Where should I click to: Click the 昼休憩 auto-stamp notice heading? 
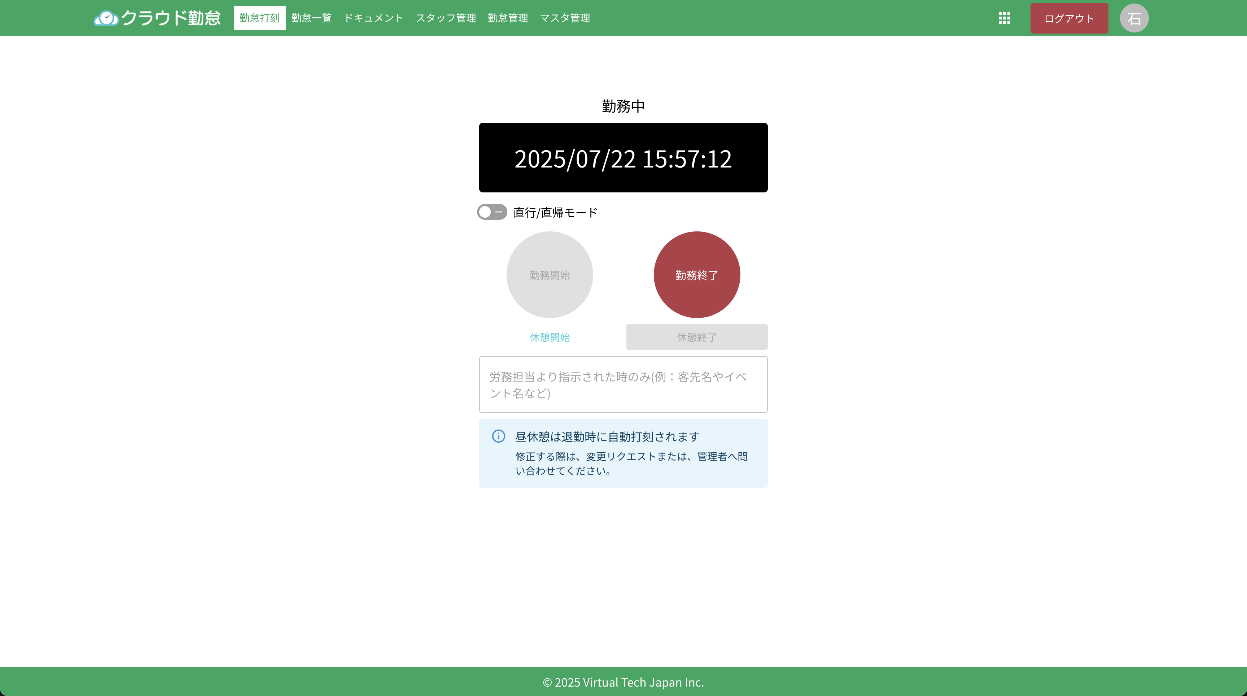pos(607,437)
